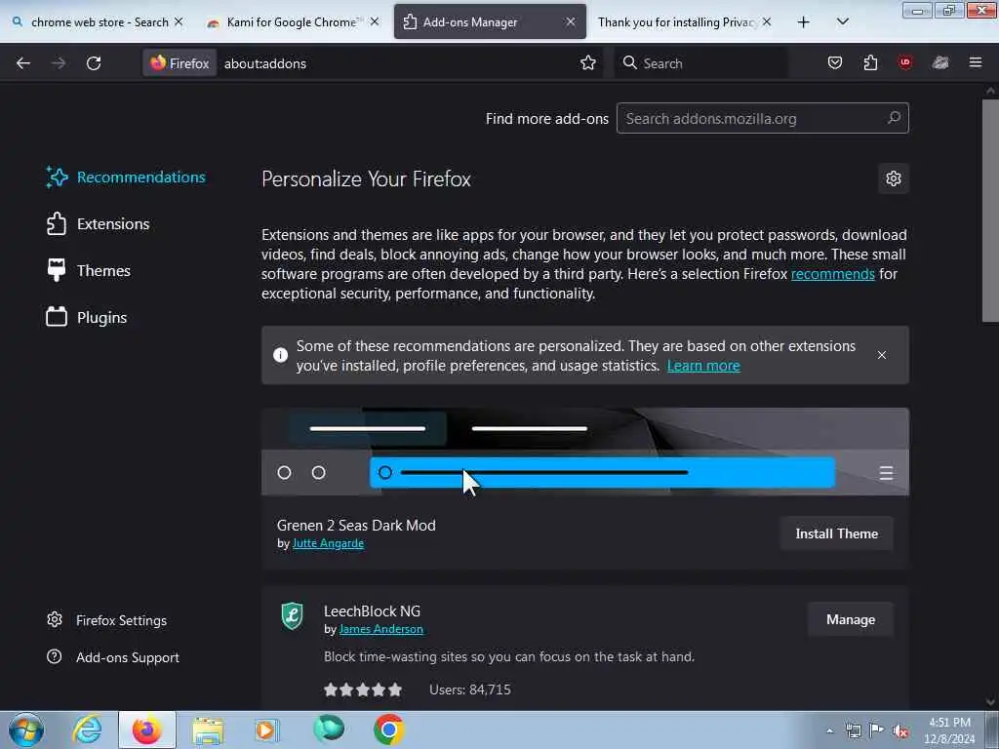
Task: Click the mask extension toolbar icon
Action: (940, 62)
